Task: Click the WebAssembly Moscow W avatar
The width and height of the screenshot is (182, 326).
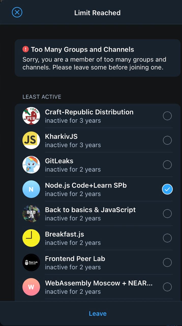Action: coord(31,287)
